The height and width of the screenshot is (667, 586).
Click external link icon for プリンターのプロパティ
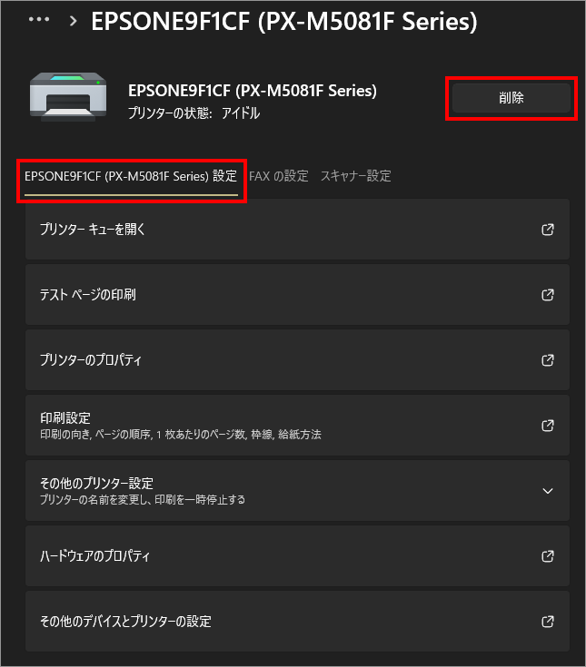click(x=548, y=360)
